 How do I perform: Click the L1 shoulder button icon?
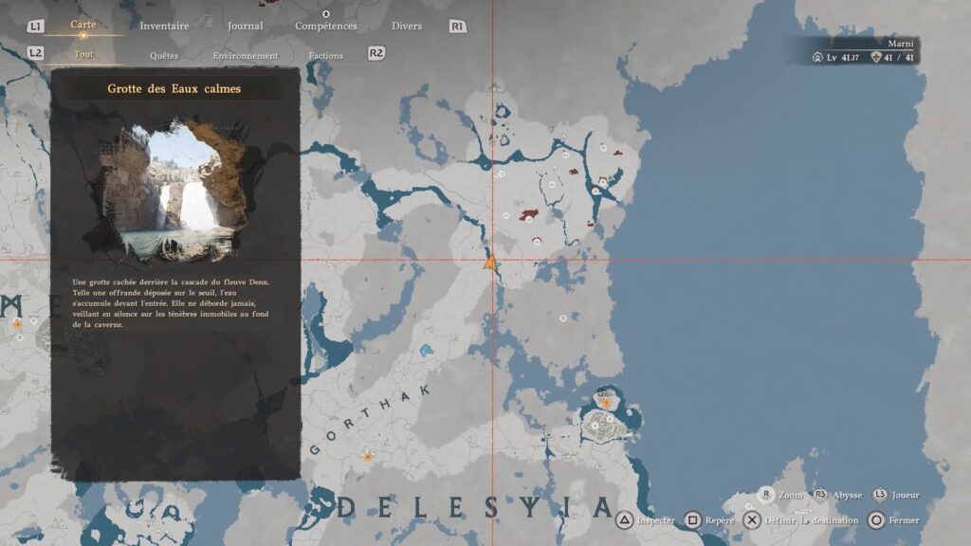click(35, 26)
